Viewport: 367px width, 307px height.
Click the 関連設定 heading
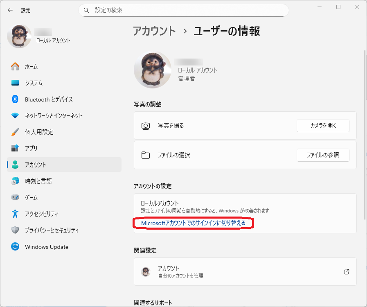click(x=145, y=251)
